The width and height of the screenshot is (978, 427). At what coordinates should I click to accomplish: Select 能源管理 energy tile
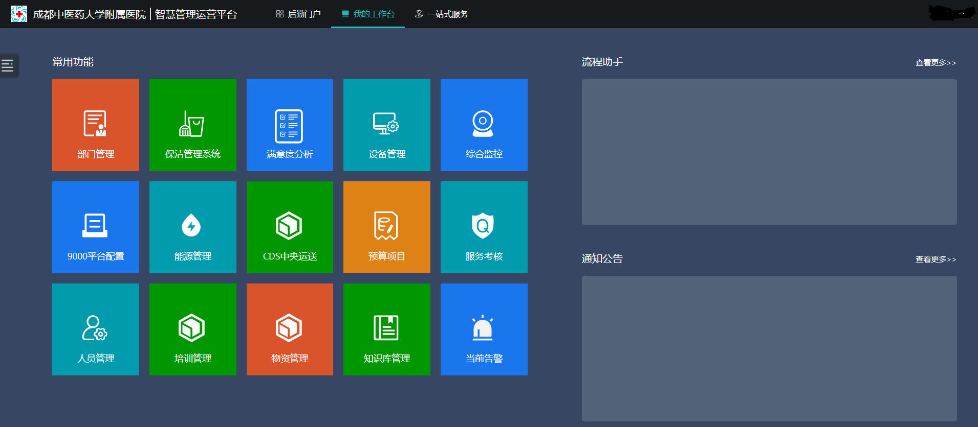click(x=193, y=227)
